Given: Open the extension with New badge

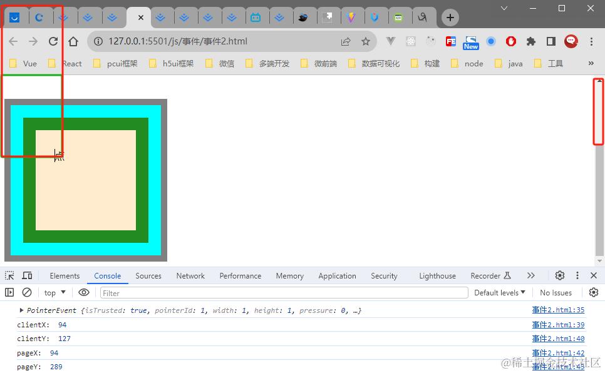Looking at the screenshot, I should pos(471,43).
